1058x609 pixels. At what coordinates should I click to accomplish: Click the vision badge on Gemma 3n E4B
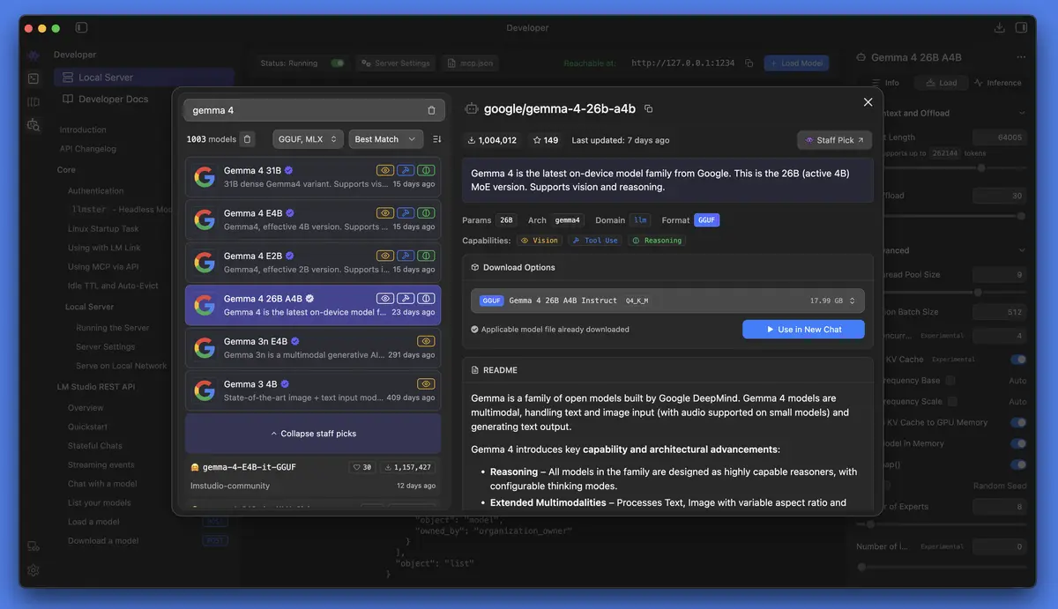426,341
